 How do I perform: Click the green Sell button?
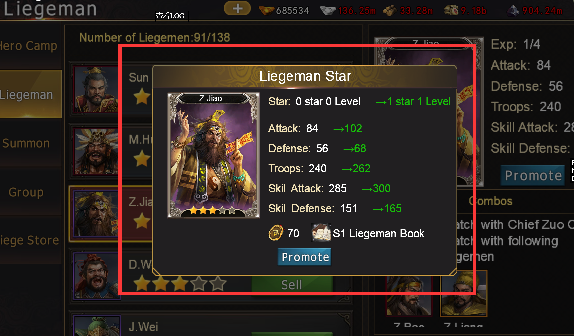[291, 284]
